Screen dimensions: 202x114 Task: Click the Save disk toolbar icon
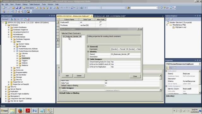click(x=17, y=8)
